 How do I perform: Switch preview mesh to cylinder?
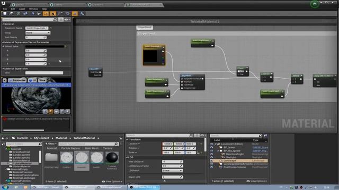45,111
